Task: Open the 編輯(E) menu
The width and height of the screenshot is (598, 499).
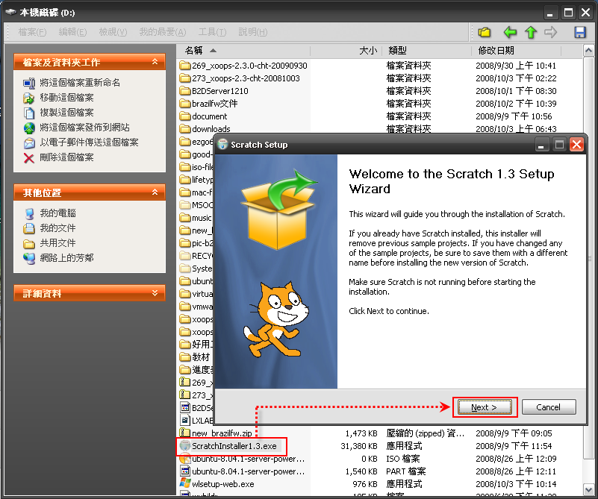Action: (72, 32)
